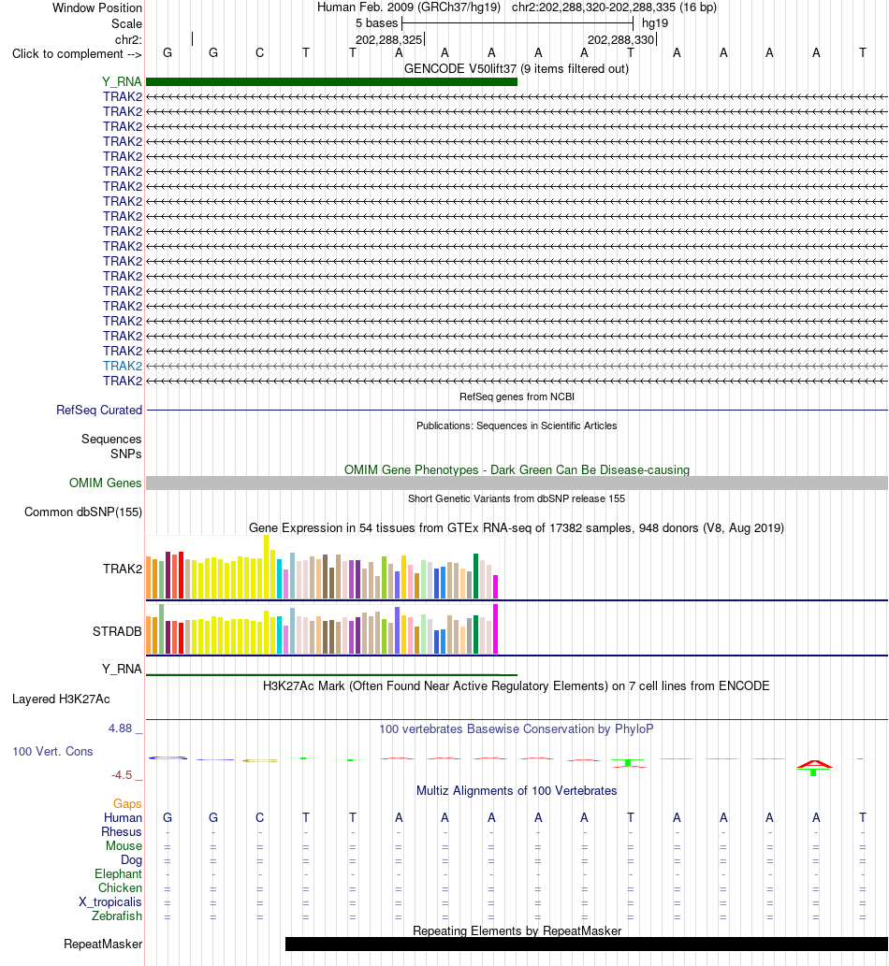Click 'Short Genetic Variants from dbSNP' title
Image resolution: width=889 pixels, height=966 pixels.
(517, 498)
